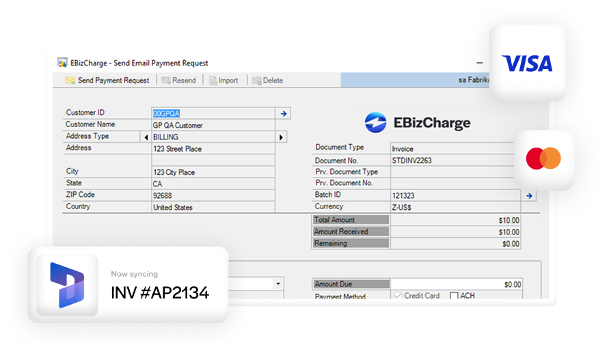Click the Document Type field Invoice
609x354 pixels.
point(452,149)
